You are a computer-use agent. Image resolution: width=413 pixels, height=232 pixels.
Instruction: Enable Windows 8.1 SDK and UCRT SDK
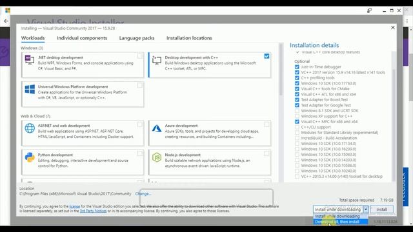[297, 111]
